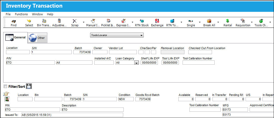274x118 pixels.
Task: Click the Issued To field showing AB
Action: coord(72,115)
